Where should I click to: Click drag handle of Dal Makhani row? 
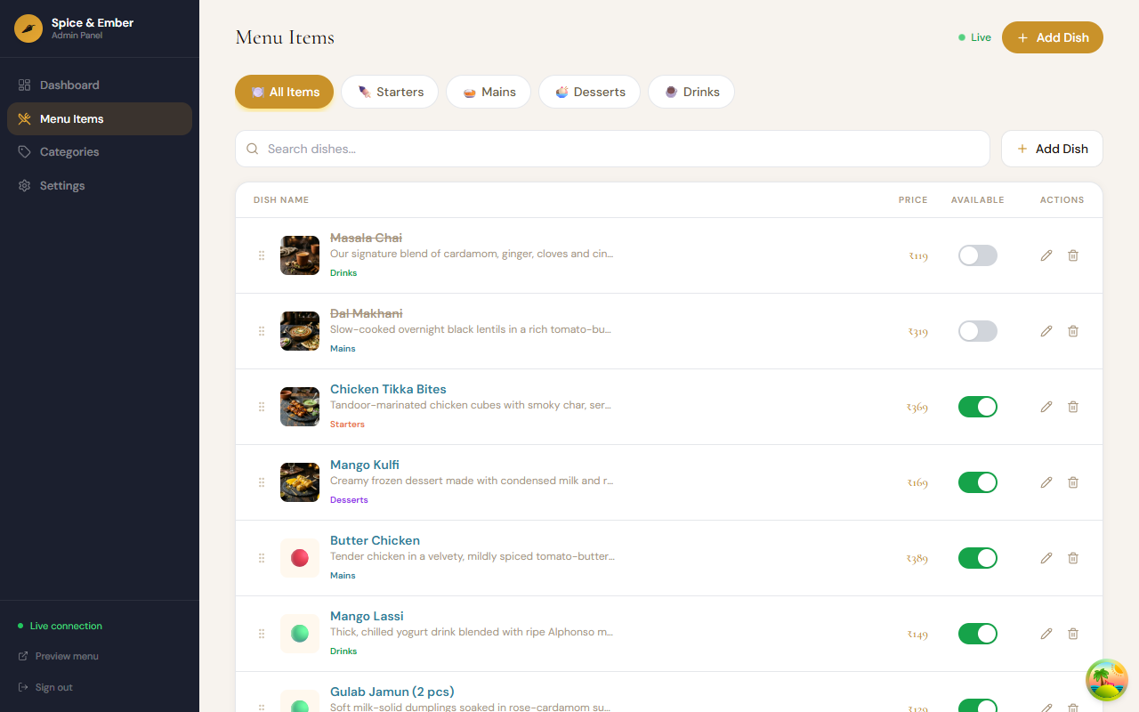pos(262,331)
